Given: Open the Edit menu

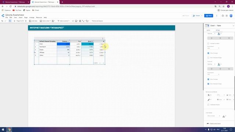Looking at the screenshot, I should tap(11, 18).
